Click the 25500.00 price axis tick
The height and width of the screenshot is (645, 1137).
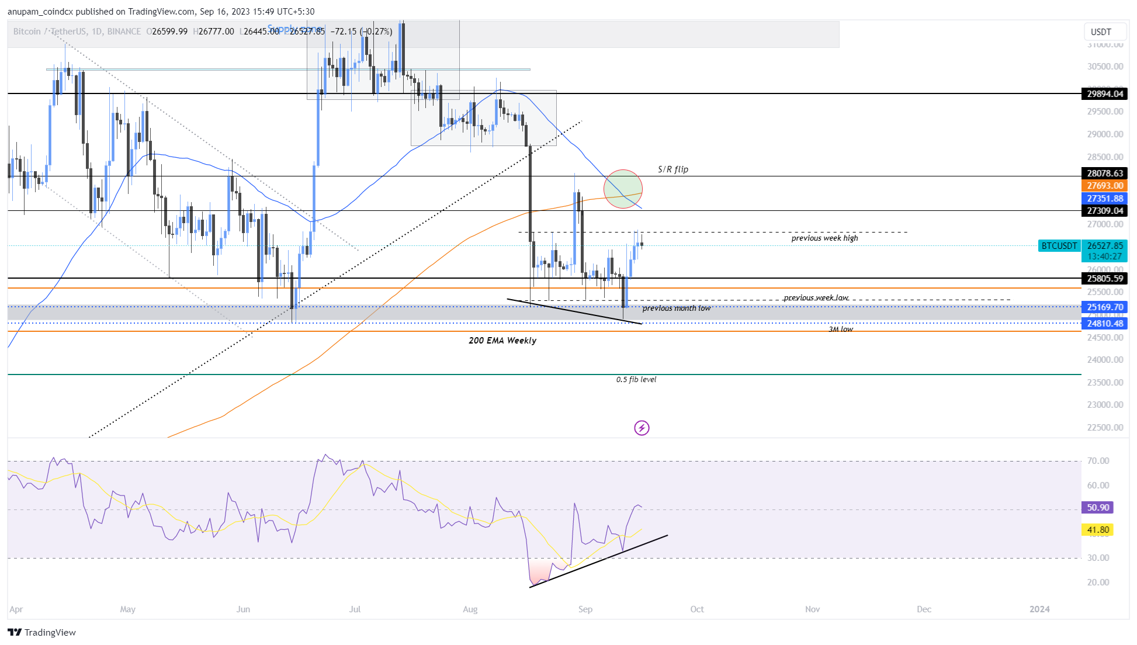click(x=1105, y=292)
